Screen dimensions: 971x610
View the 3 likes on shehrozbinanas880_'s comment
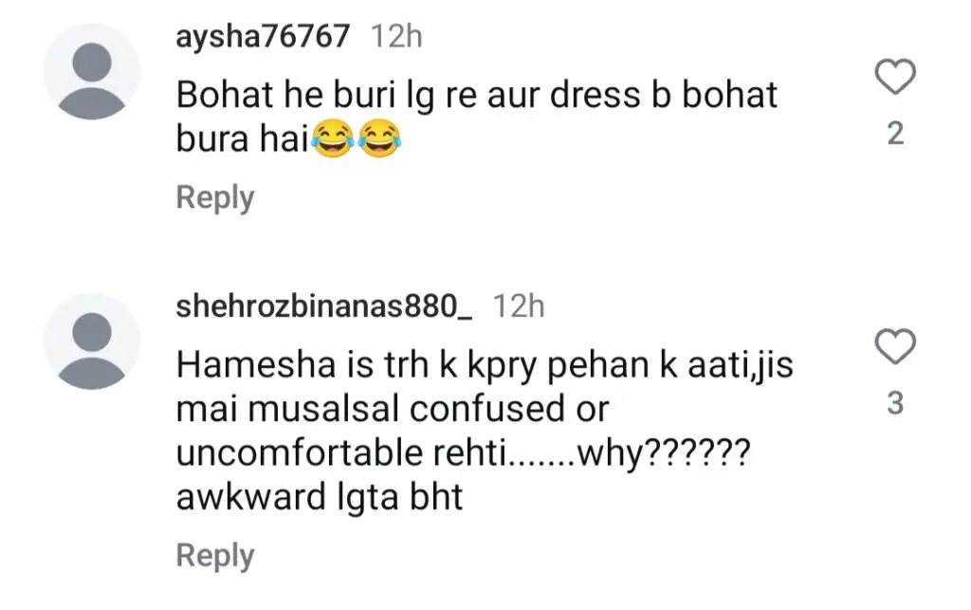[x=895, y=404]
